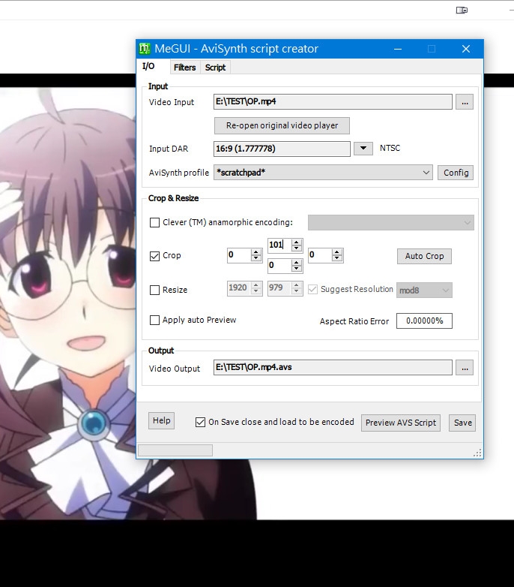The height and width of the screenshot is (587, 514).
Task: Browse for the Video Input file
Action: tap(465, 102)
